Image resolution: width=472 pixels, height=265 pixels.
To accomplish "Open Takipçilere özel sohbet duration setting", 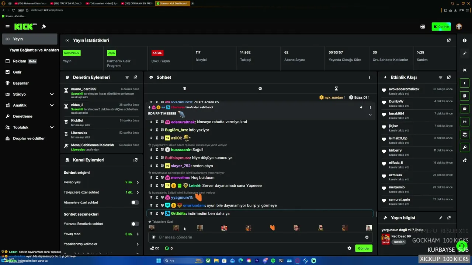I will tap(101, 192).
